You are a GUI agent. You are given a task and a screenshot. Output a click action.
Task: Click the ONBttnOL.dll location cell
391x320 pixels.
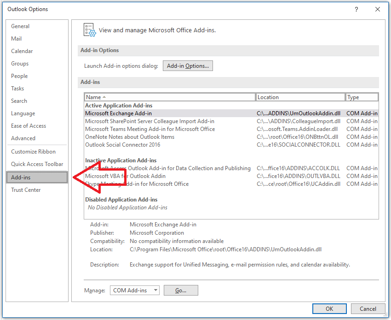point(298,137)
